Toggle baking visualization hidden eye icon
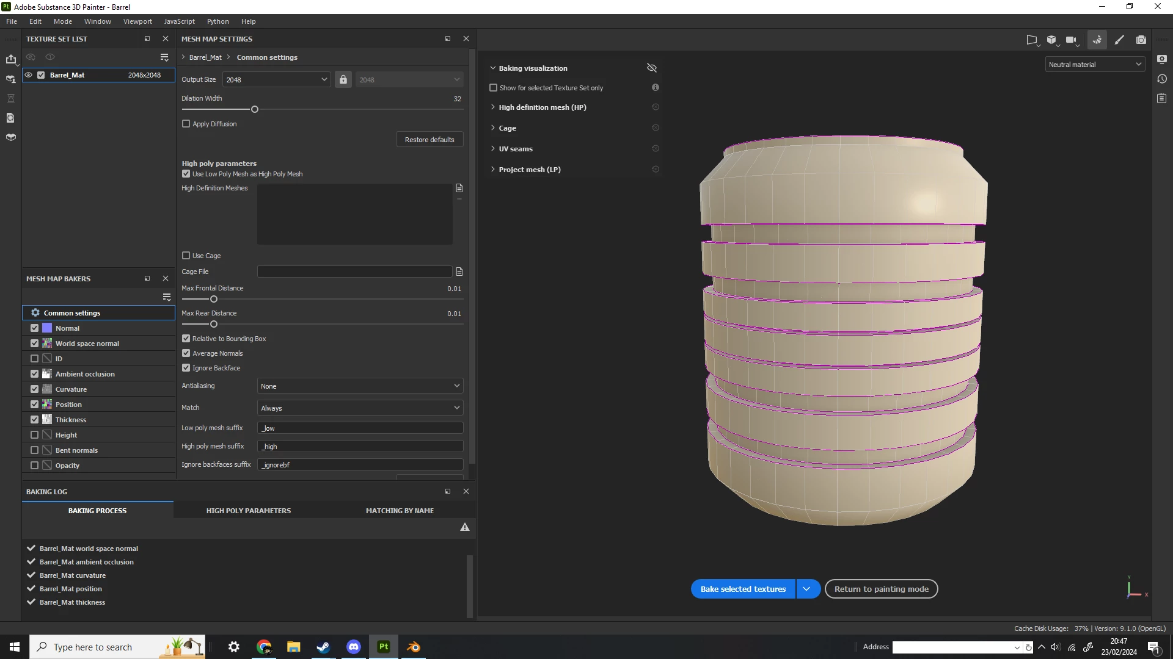Image resolution: width=1173 pixels, height=659 pixels. tap(652, 68)
